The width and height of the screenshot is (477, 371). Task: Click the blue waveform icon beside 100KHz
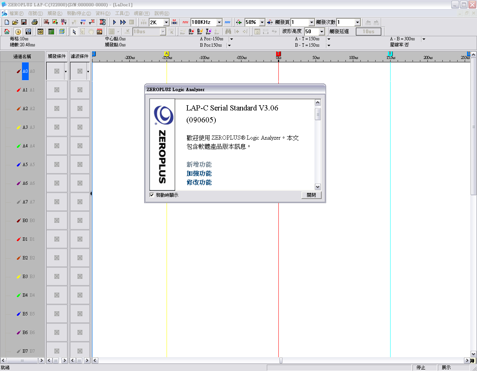tap(227, 22)
